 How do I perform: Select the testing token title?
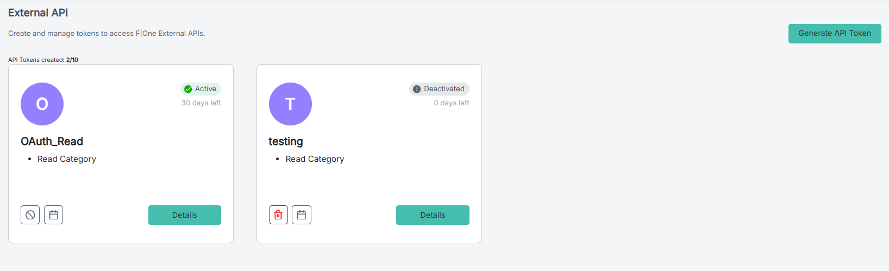coord(286,141)
